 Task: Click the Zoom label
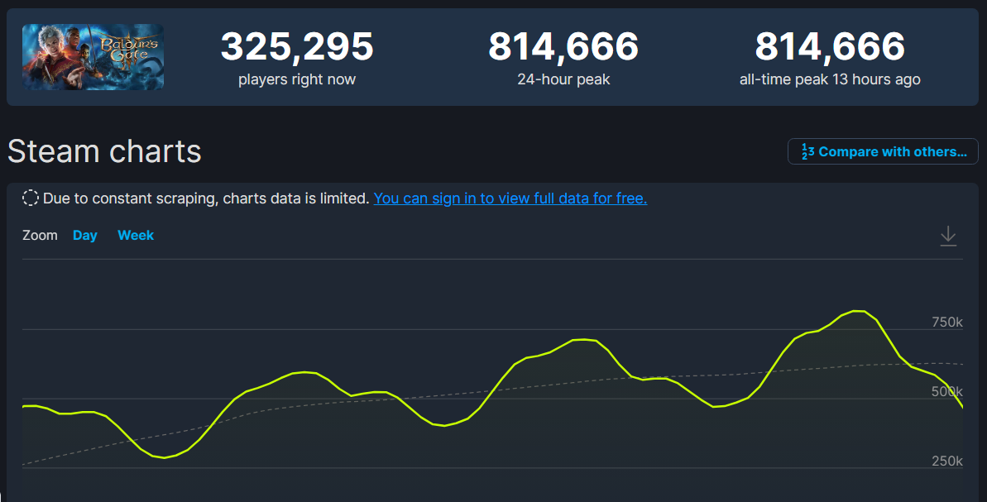pyautogui.click(x=40, y=235)
